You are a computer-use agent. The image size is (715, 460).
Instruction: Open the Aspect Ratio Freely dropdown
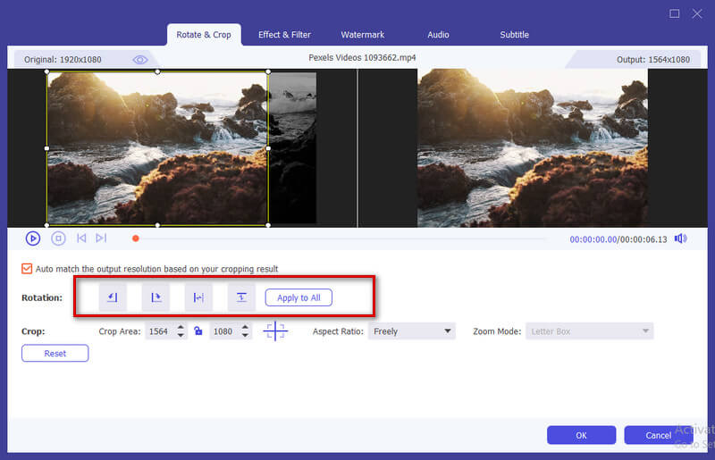[x=412, y=331]
